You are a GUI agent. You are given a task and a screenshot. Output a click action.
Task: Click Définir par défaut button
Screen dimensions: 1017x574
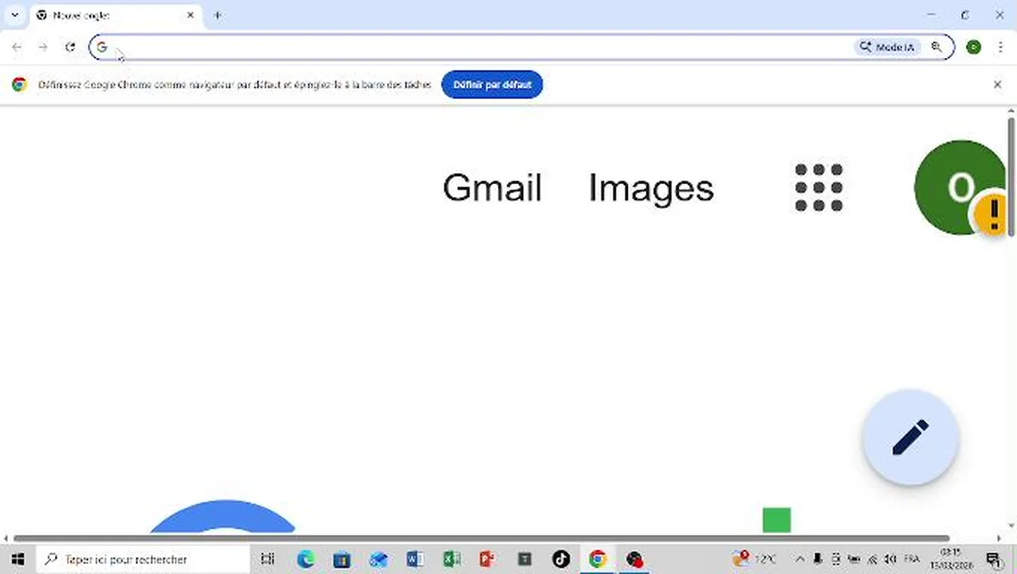[x=492, y=85]
